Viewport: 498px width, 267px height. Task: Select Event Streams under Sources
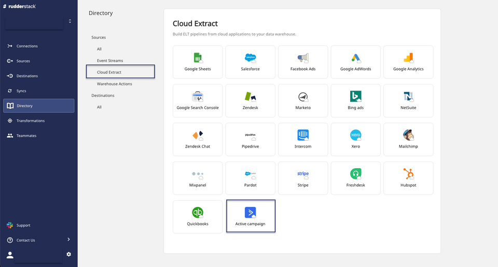tap(110, 61)
